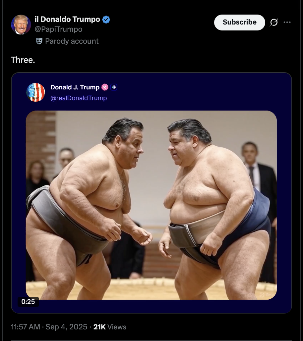Screen dimensions: 303x341
Task: Open the flag-face avatar in embedded post
Action: pos(35,92)
